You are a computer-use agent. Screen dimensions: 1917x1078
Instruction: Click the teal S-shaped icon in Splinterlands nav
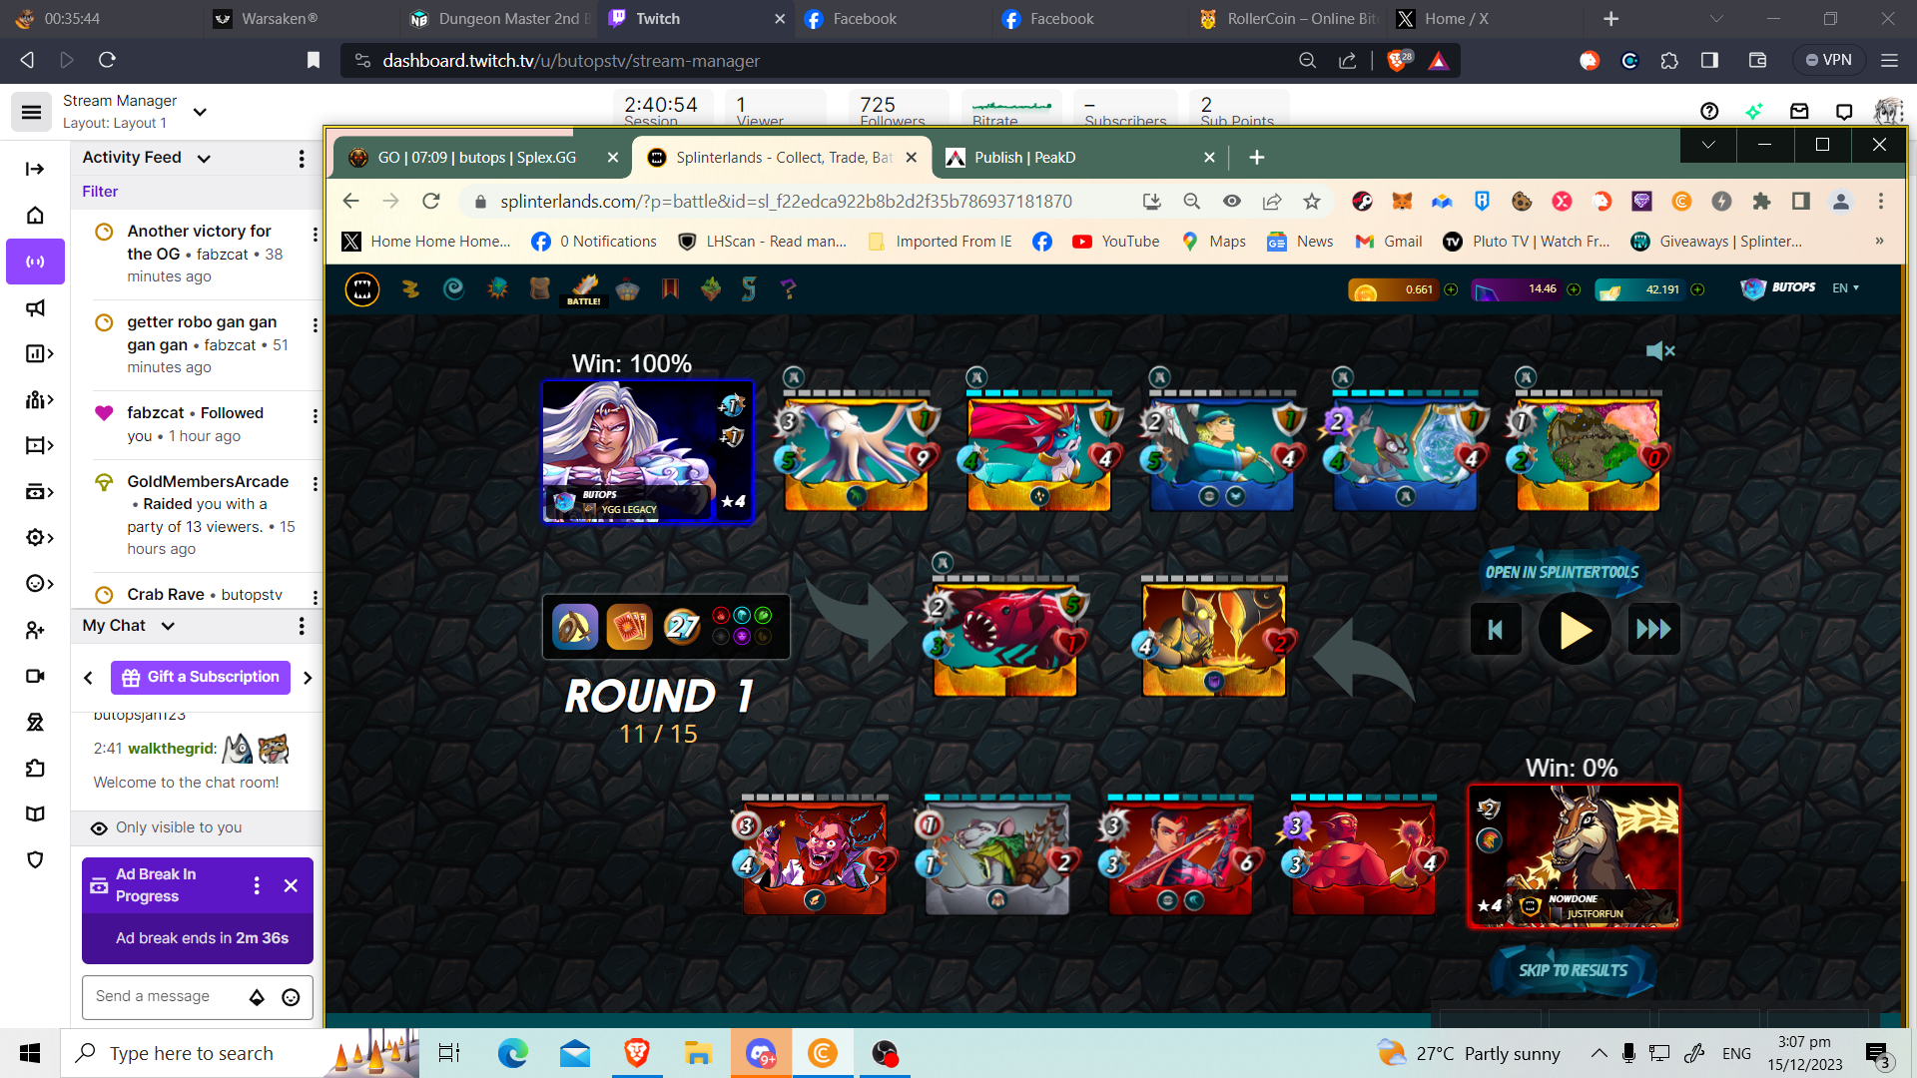tap(749, 289)
